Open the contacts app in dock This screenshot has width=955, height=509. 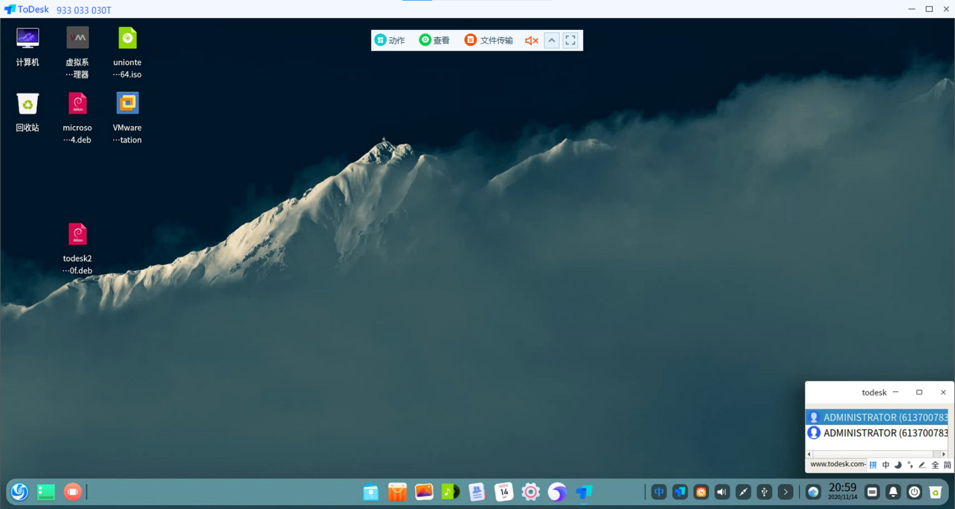coord(477,492)
